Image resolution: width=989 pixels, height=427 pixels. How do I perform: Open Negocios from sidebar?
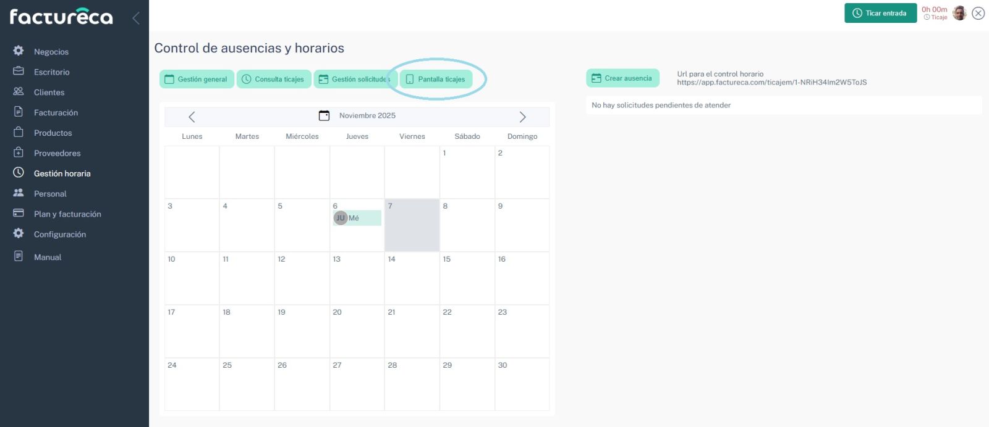coord(51,52)
